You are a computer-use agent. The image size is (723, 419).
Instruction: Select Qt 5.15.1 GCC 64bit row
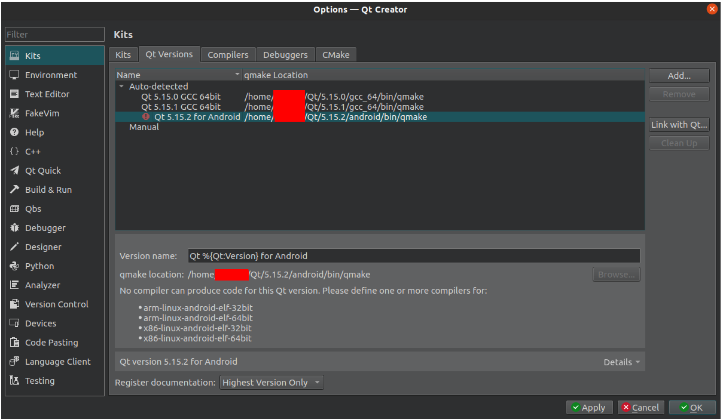(x=380, y=107)
